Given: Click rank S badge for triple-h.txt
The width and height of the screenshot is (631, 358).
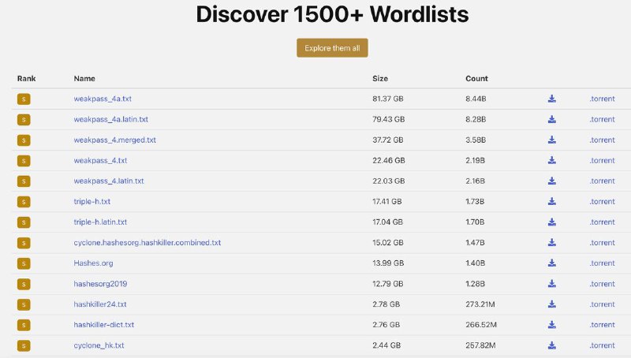Looking at the screenshot, I should [24, 202].
